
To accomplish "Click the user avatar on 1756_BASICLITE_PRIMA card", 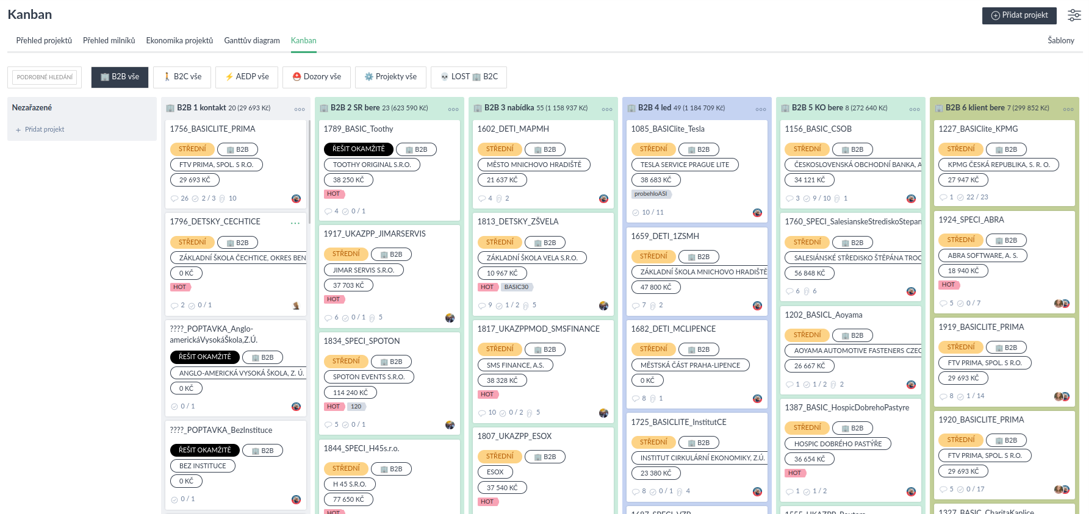I will pos(296,199).
